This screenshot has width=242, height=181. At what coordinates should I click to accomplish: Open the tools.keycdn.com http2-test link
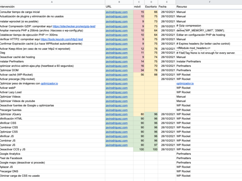[62, 39]
